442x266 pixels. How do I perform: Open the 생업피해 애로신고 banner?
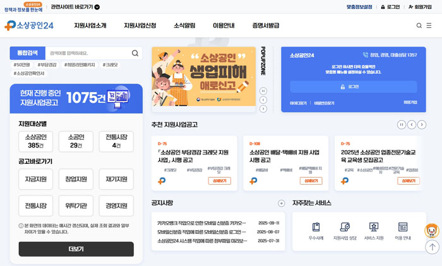(x=204, y=76)
